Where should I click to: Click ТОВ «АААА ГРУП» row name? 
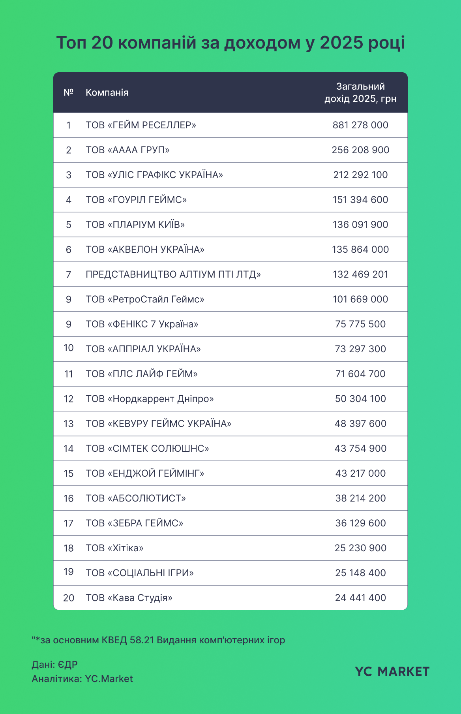pyautogui.click(x=127, y=150)
